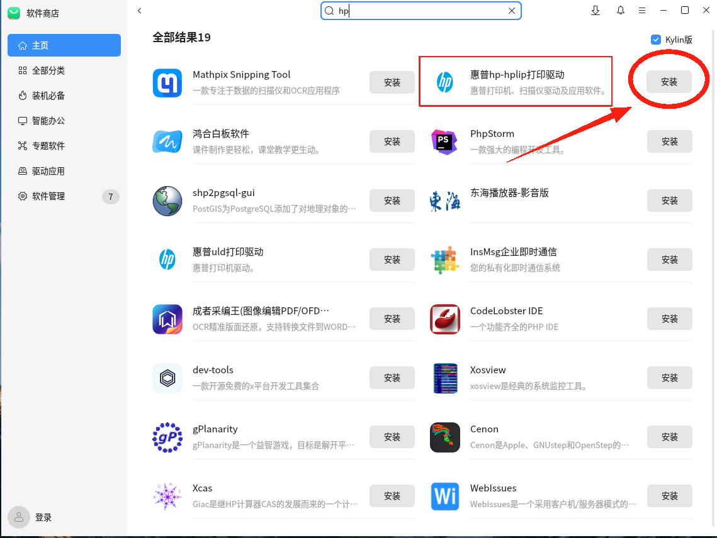Open the download manager icon
717x538 pixels.
point(595,11)
